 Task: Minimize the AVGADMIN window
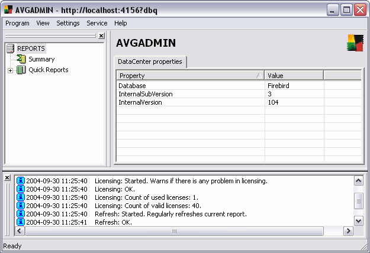pos(333,10)
